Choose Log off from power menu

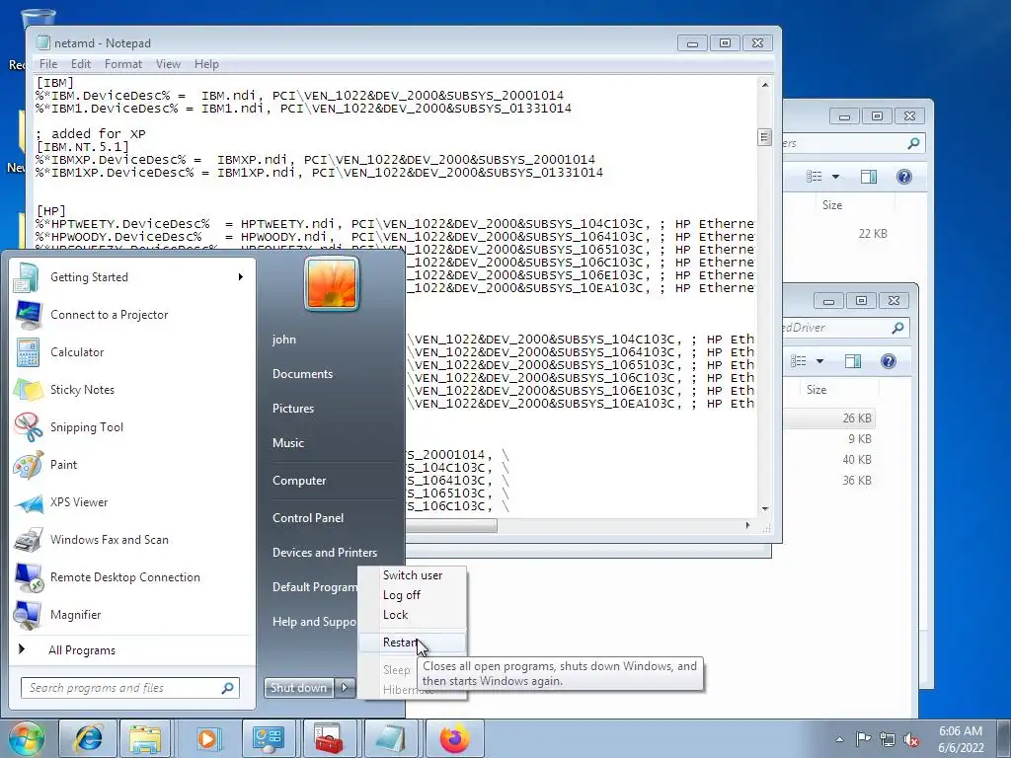[412, 595]
